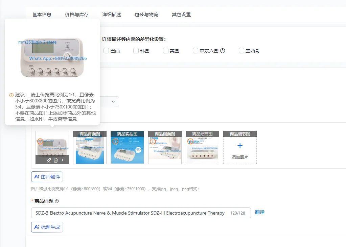This screenshot has width=346, height=247.
Task: Select the 商品实拍图 thumbnail
Action: 127,147
